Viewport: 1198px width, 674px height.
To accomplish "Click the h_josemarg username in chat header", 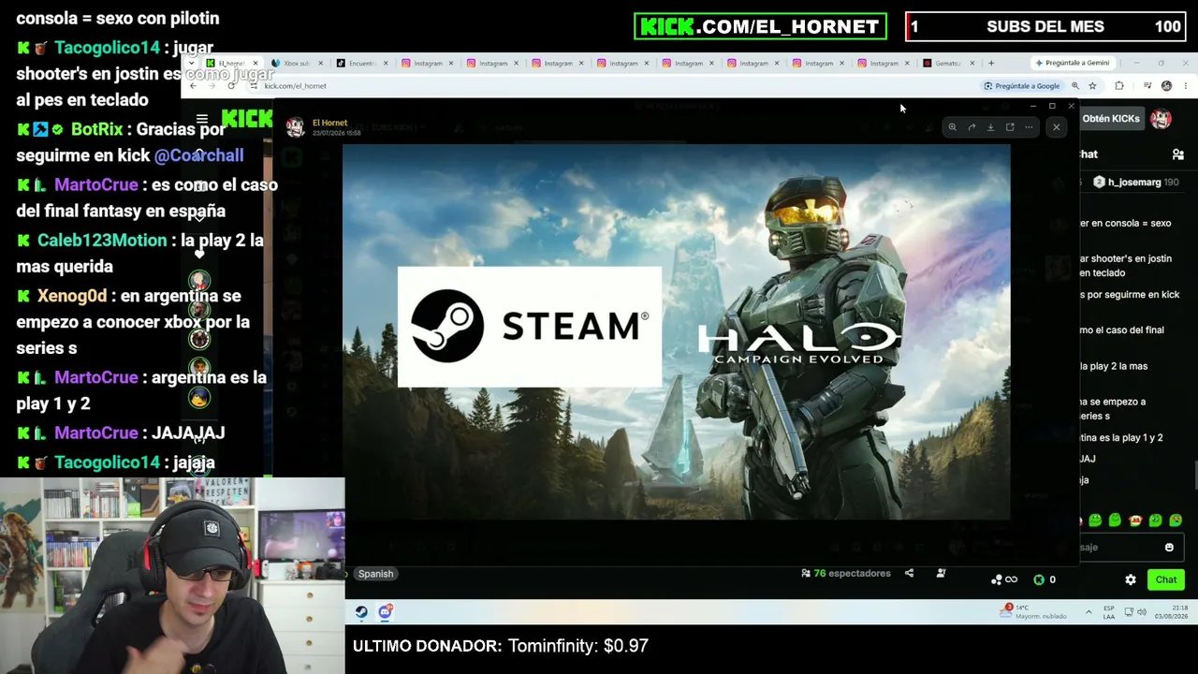I will coord(1134,183).
